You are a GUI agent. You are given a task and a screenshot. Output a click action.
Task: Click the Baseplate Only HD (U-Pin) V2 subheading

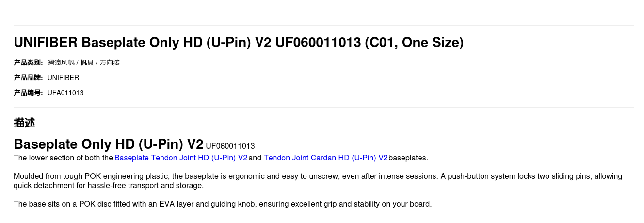pyautogui.click(x=109, y=144)
